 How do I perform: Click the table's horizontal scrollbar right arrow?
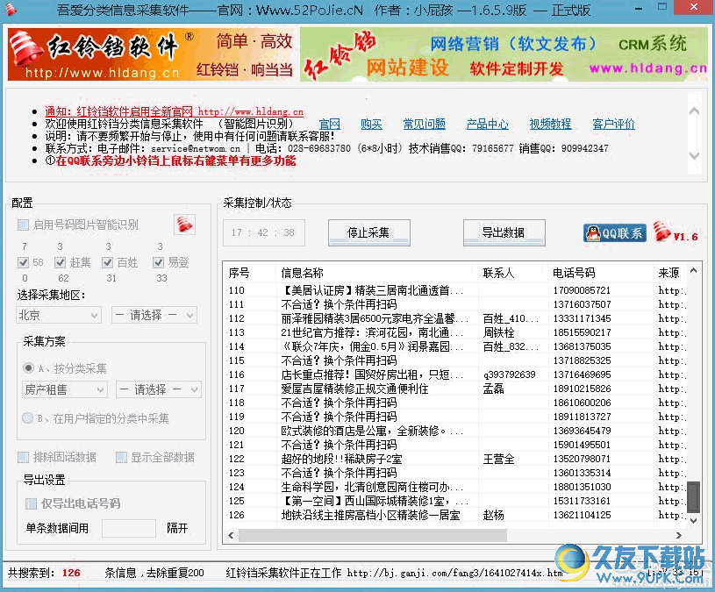coord(678,536)
